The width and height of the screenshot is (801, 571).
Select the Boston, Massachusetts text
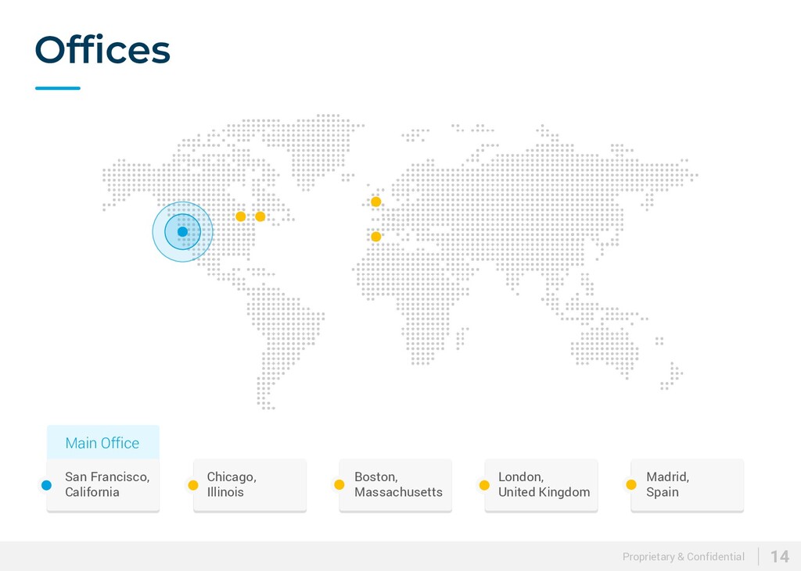point(398,484)
